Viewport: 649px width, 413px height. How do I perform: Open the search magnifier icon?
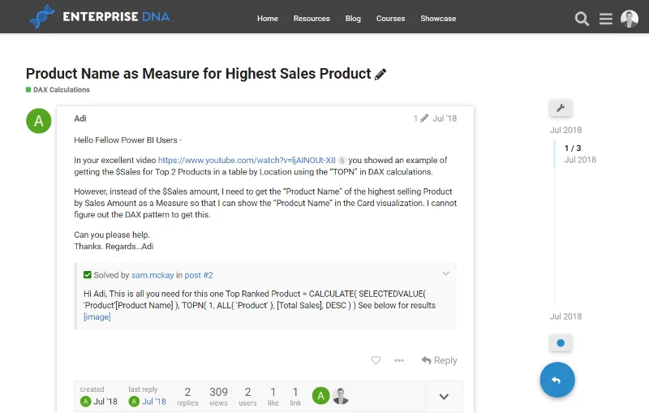(x=582, y=19)
